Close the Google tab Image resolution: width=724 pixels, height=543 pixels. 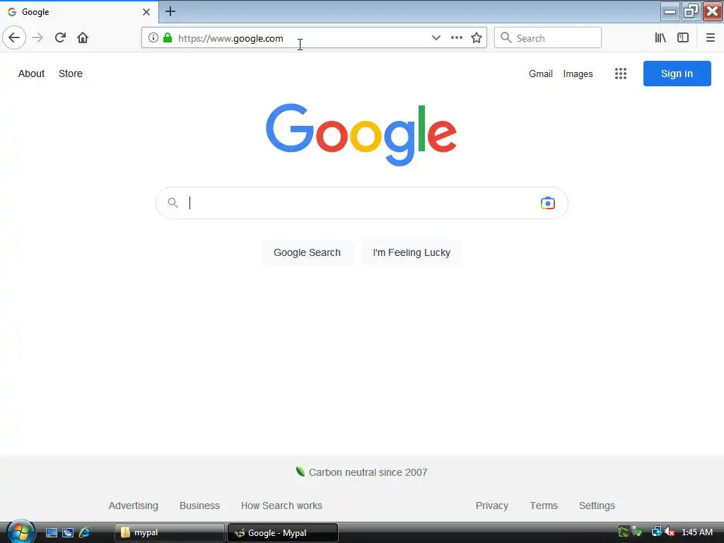[146, 12]
